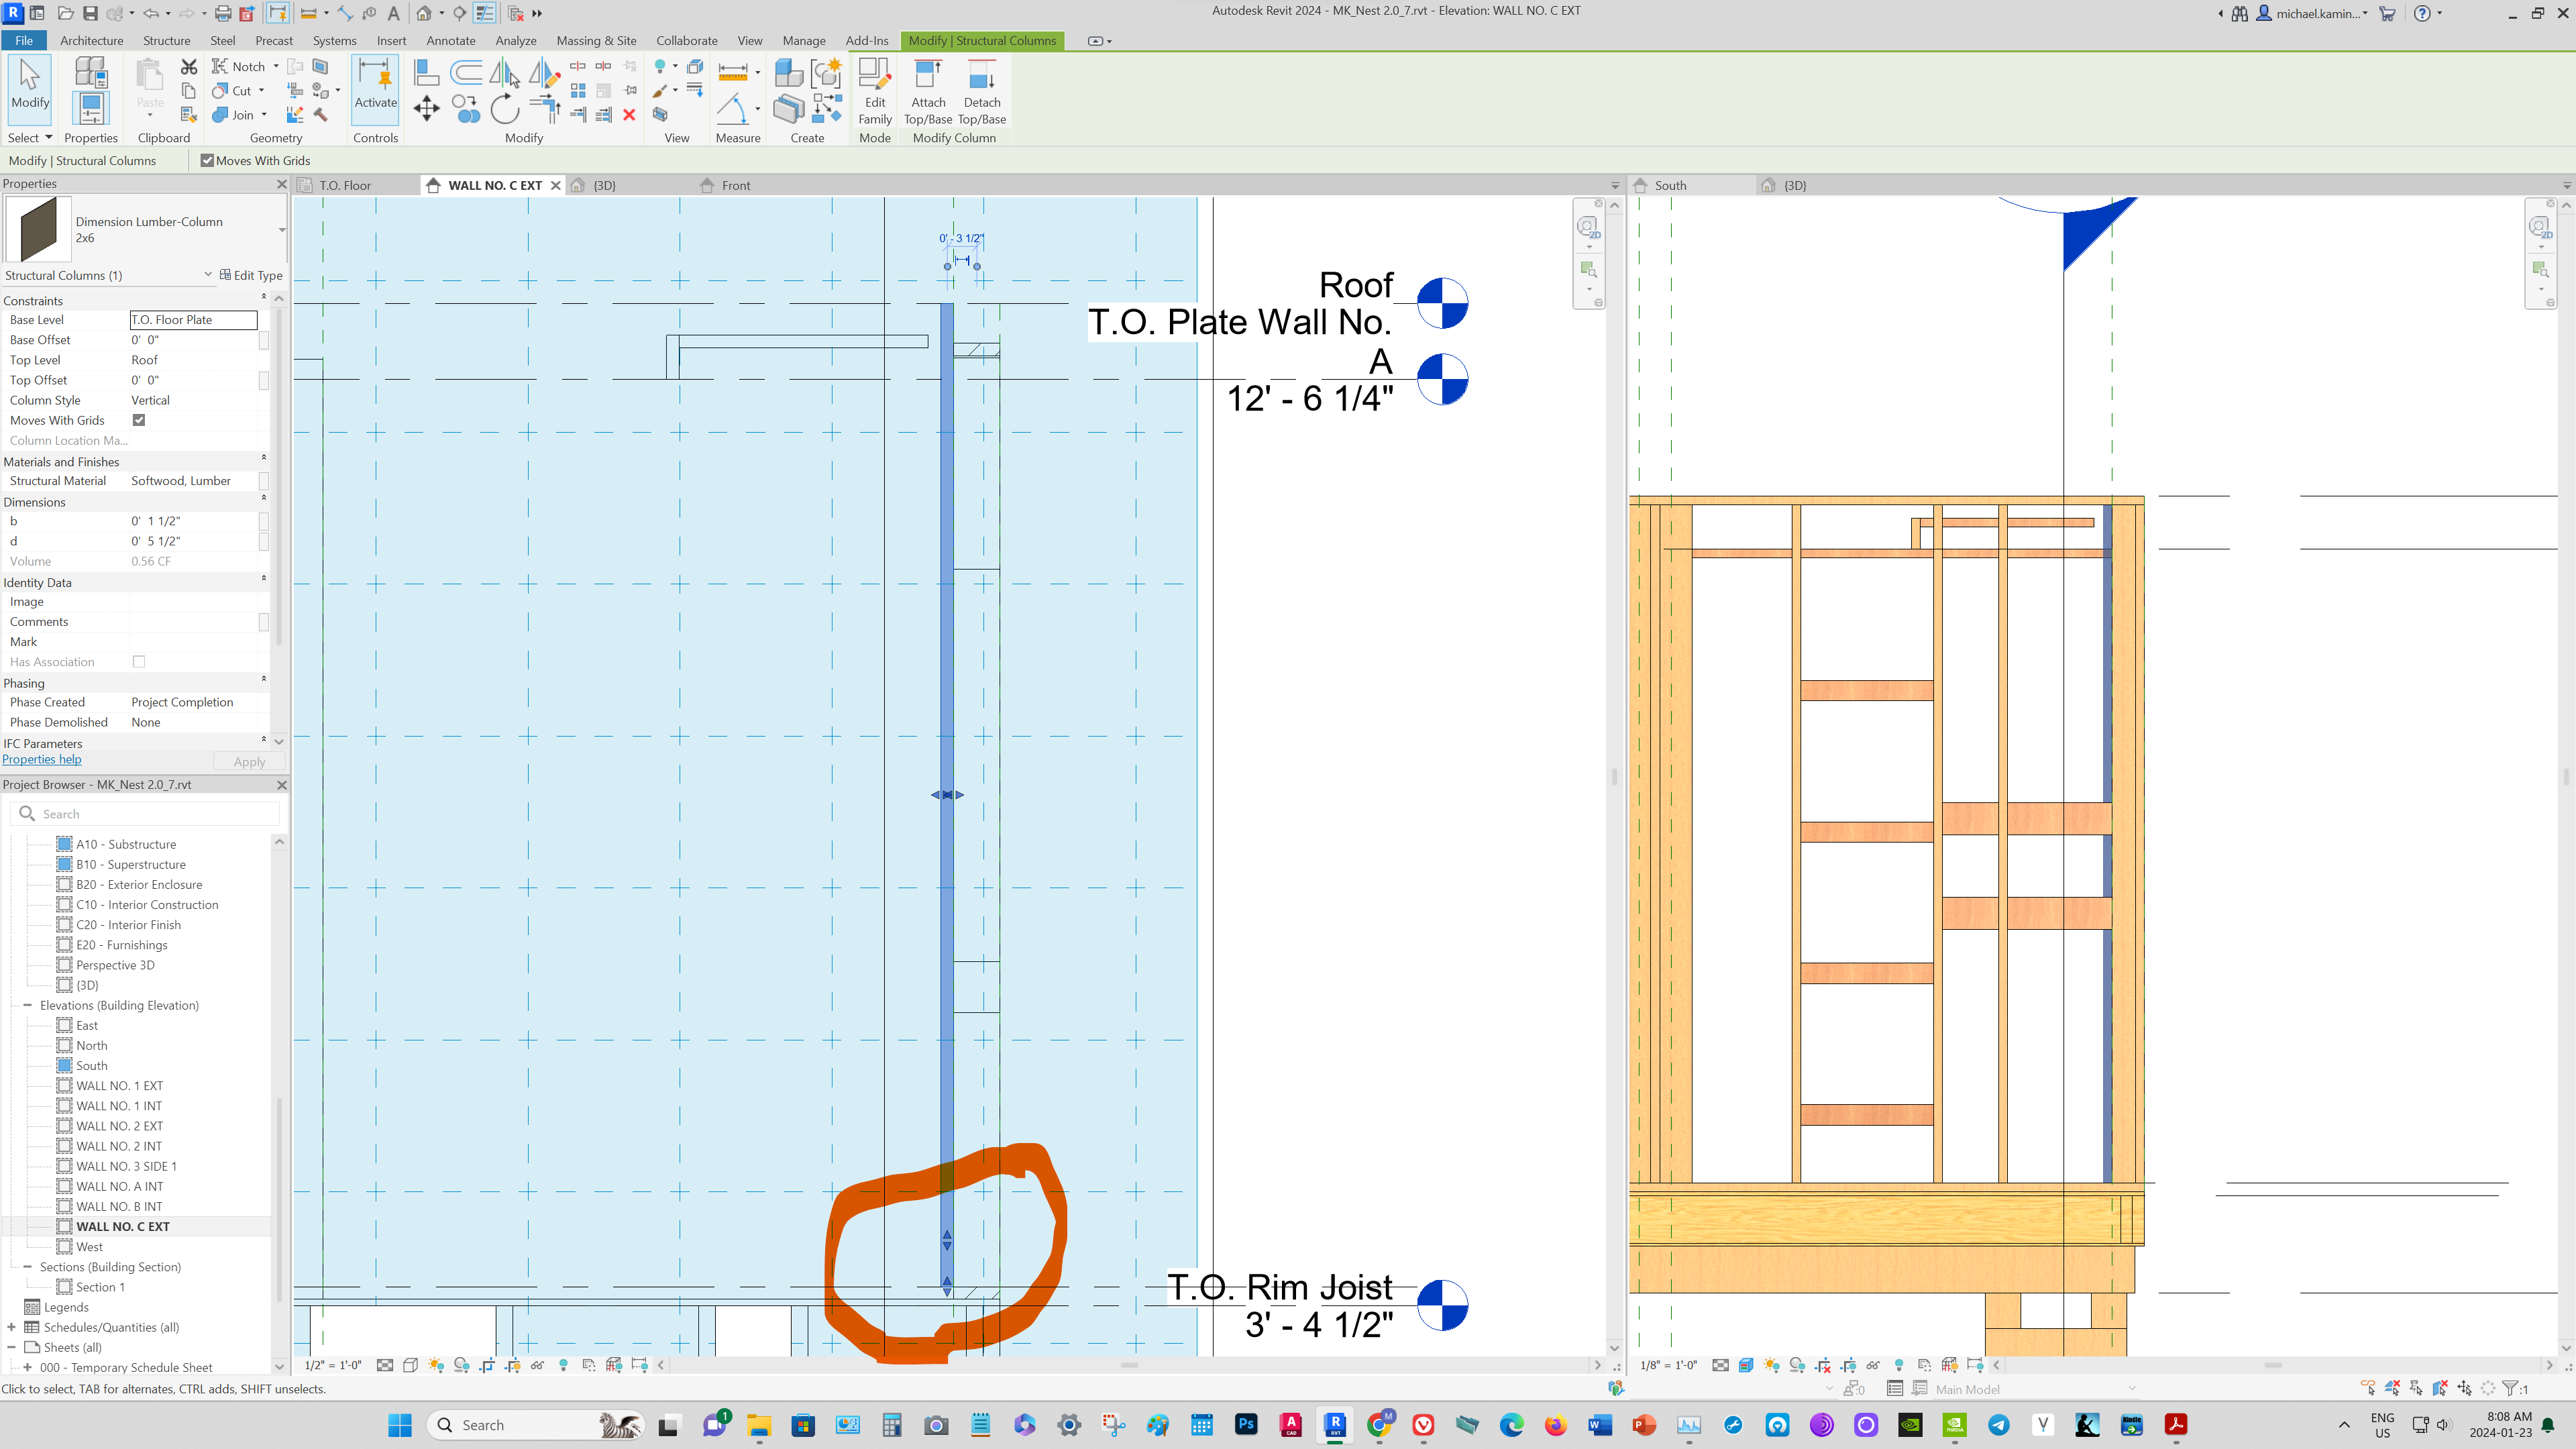Open Edit Family mode
Viewport: 2576px width, 1449px height.
click(875, 90)
